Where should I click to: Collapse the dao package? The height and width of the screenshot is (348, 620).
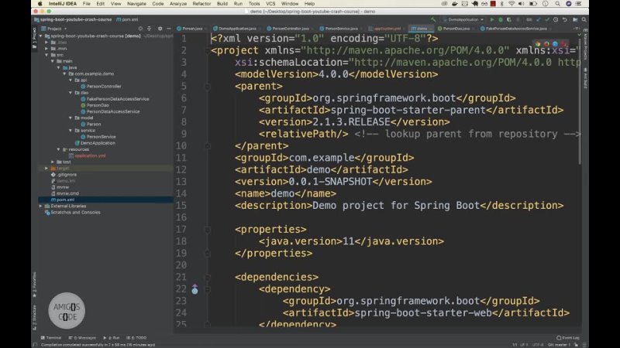[x=71, y=93]
